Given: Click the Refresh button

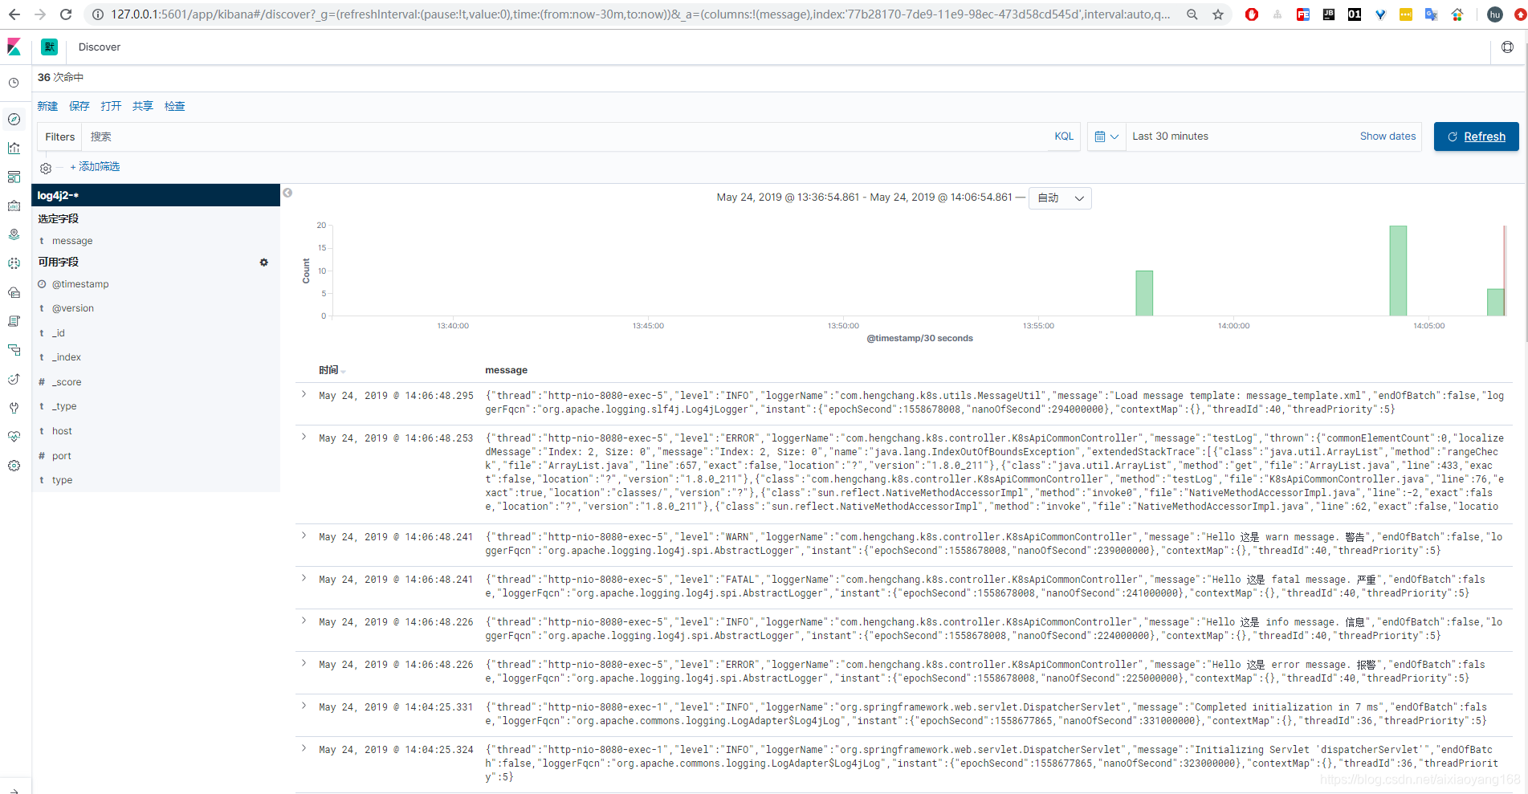Looking at the screenshot, I should pyautogui.click(x=1476, y=136).
